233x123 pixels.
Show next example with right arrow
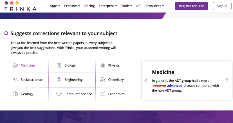pyautogui.click(x=227, y=80)
